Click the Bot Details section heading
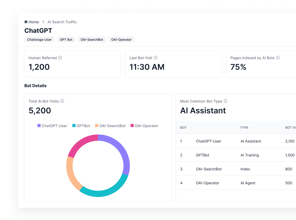296x220 pixels. tap(35, 86)
